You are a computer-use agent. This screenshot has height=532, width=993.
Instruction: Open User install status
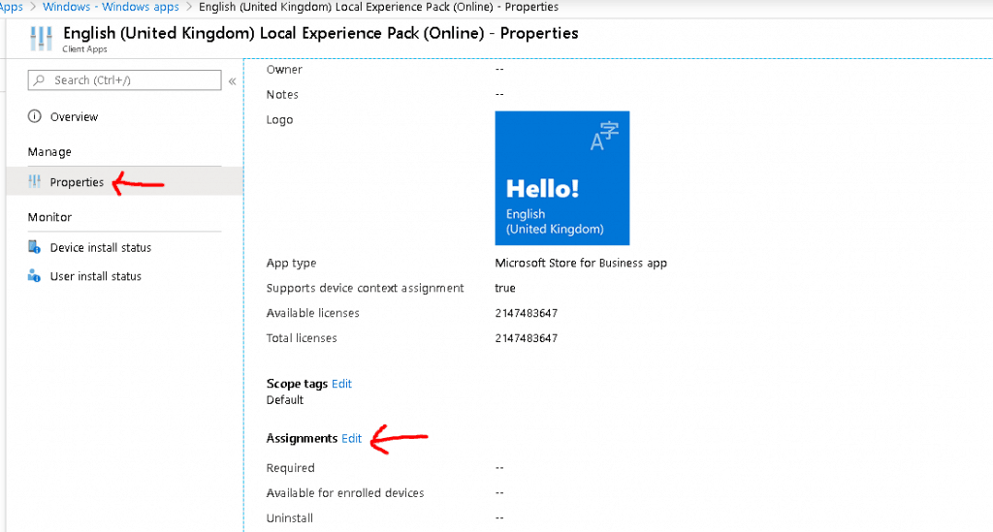coord(96,276)
